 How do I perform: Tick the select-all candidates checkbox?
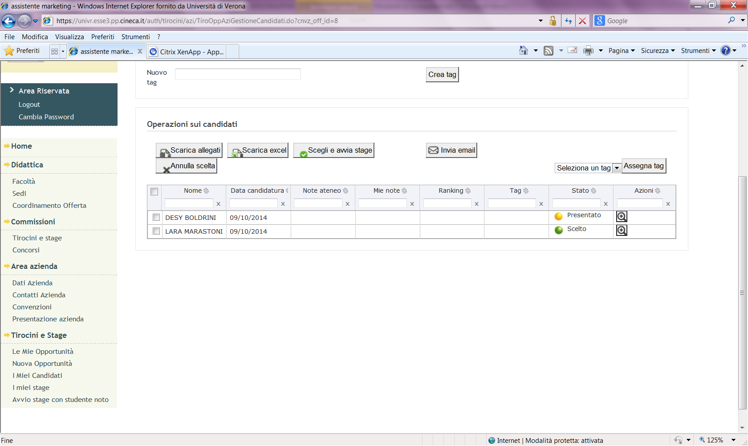[154, 192]
